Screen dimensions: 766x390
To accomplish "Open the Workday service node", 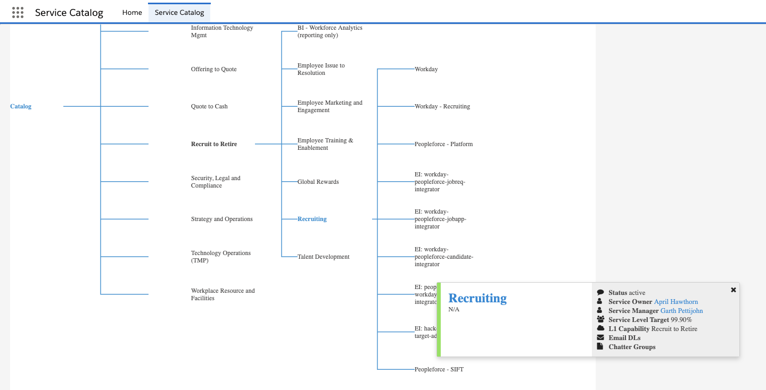I will pyautogui.click(x=426, y=69).
